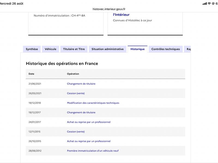Tap the cellular signal bars icon
Screen dimensions: 218x163
[205, 4]
